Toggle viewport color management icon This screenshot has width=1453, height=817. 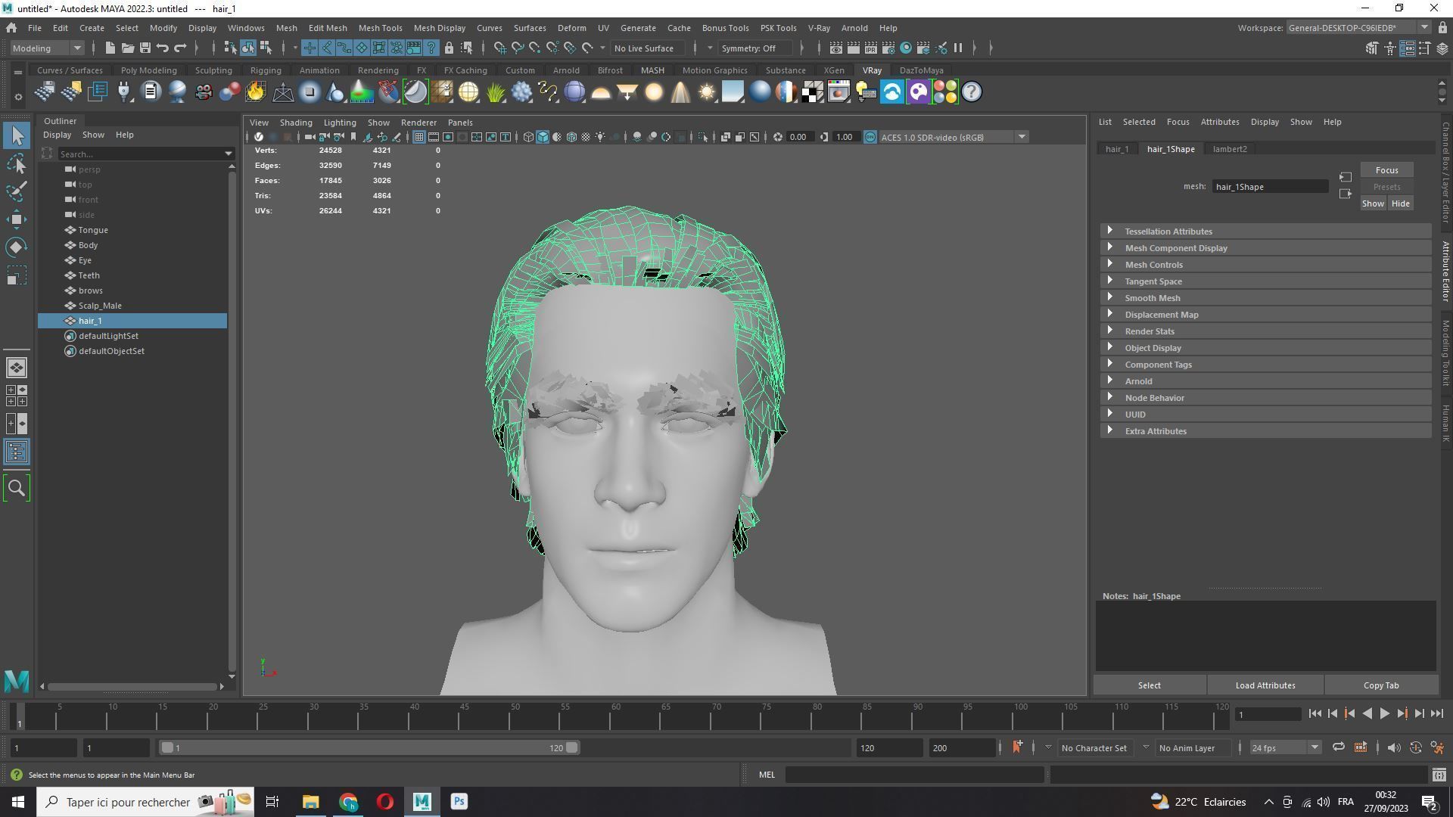870,137
